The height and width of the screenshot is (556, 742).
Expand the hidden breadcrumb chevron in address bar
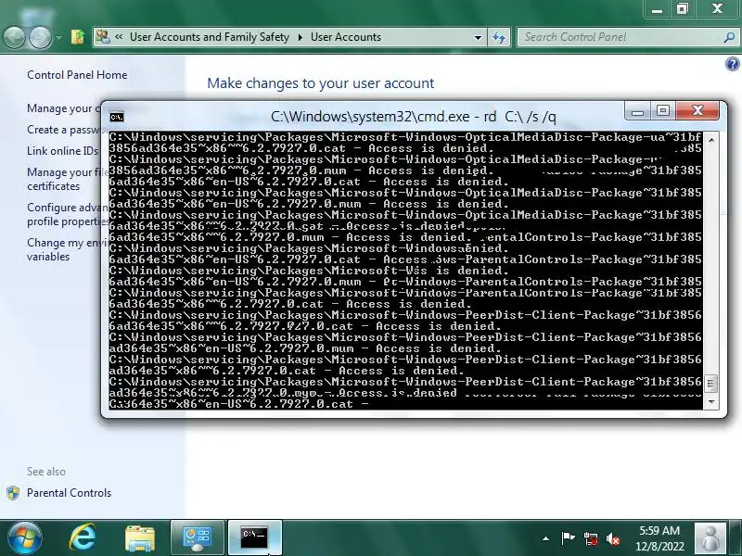point(119,36)
